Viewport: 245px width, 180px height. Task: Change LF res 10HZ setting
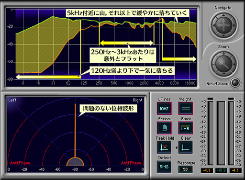[164, 109]
